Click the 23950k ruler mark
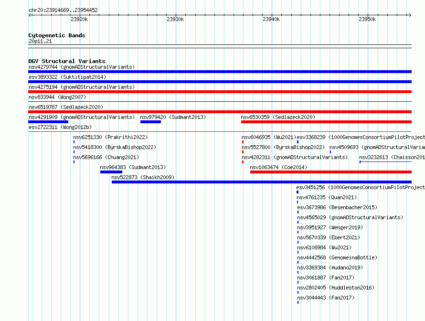This screenshot has width=425, height=321. pos(367,19)
